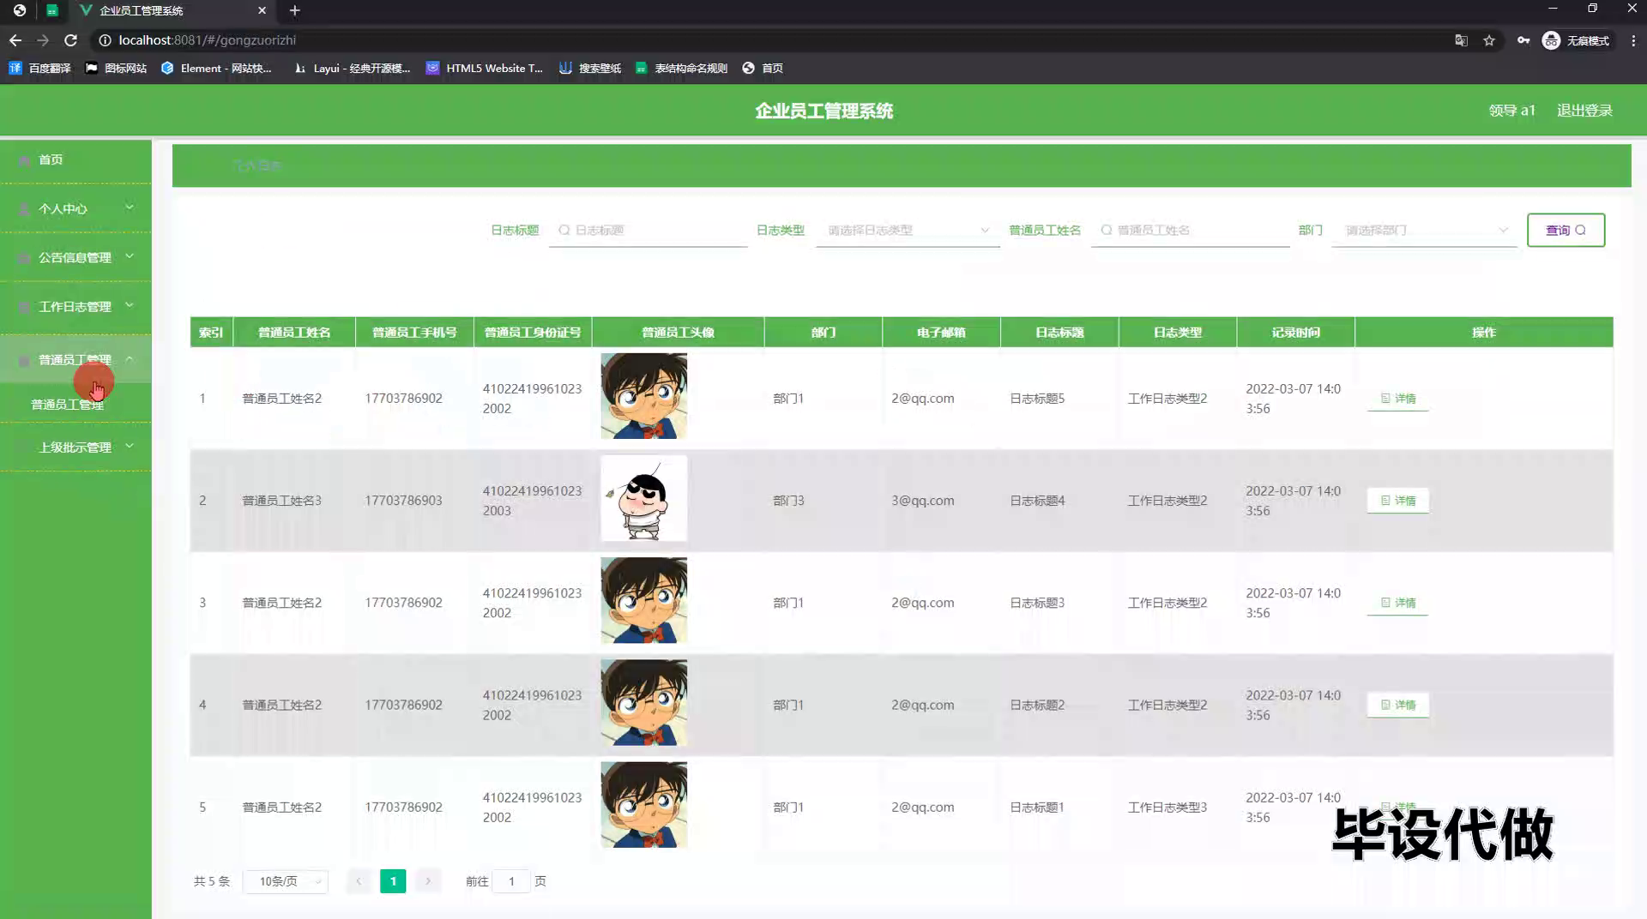Click the 普通员工姓名 column header
Screen dimensions: 1647x919
(x=294, y=332)
